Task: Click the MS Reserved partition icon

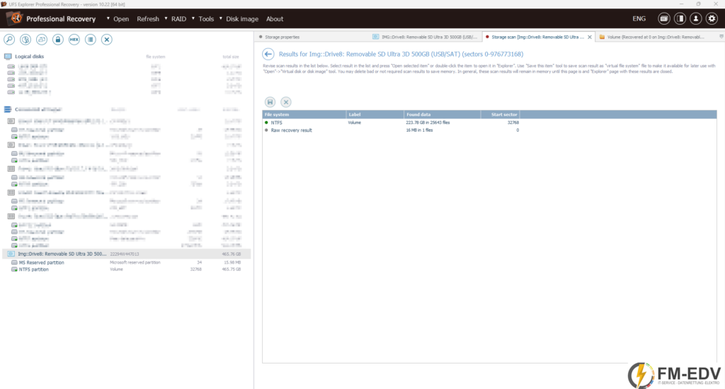Action: coord(14,262)
